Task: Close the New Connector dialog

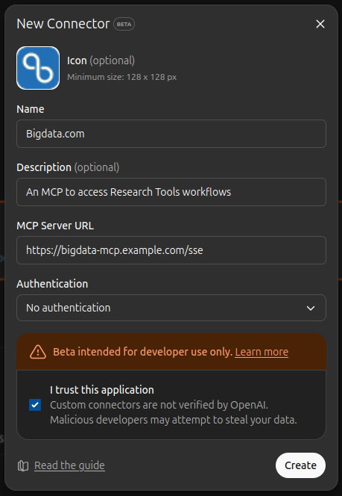Action: tap(320, 24)
